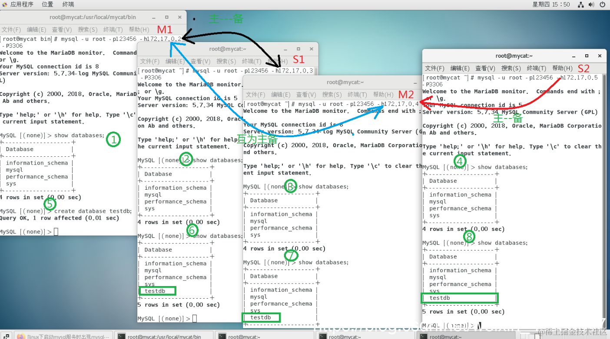
Task: Open 帮助(H) menu in the 172.17.0.5 terminal
Action: pyautogui.click(x=562, y=68)
